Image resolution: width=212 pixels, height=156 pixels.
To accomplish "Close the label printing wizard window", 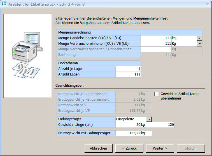I will (x=207, y=4).
